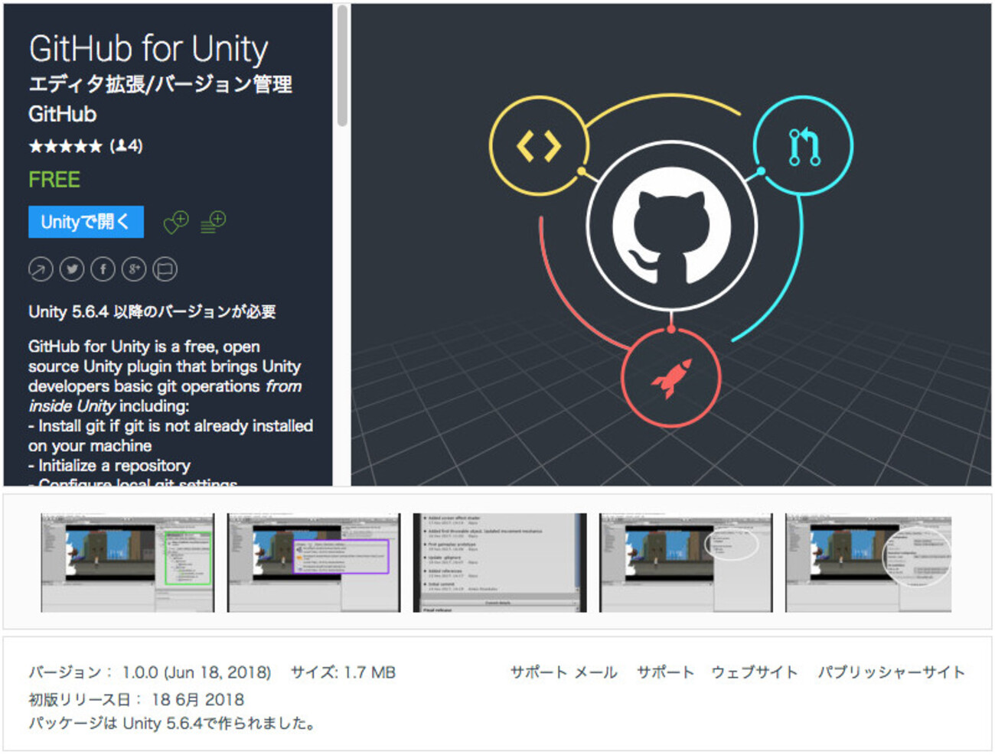Image resolution: width=995 pixels, height=755 pixels.
Task: Add asset to a list with list-plus icon
Action: coord(213,223)
